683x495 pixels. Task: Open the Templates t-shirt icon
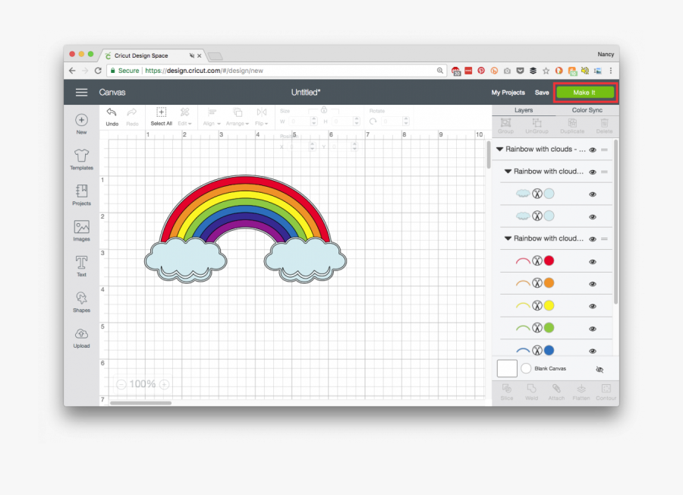point(81,156)
